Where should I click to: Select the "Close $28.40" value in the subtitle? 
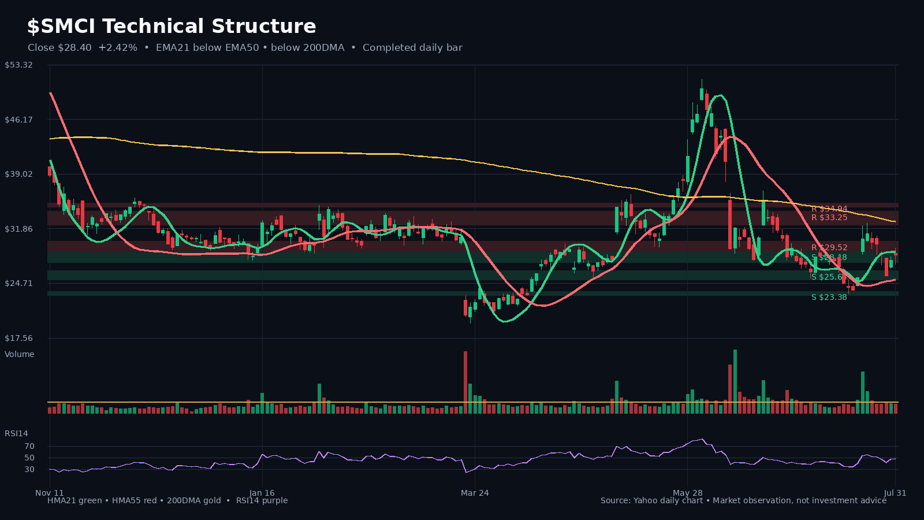[59, 48]
